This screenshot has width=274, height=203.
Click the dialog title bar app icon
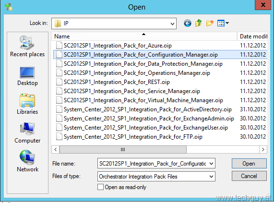[x=8, y=7]
